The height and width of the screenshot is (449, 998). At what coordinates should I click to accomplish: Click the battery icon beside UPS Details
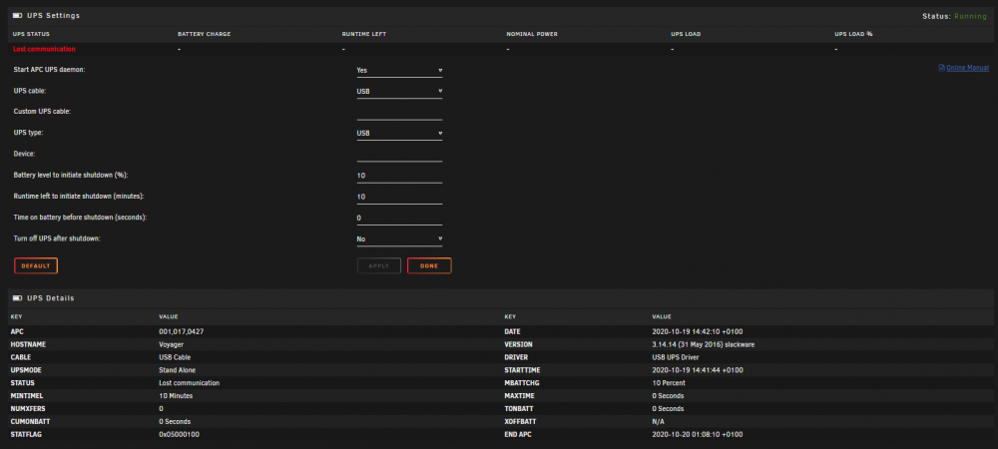[x=17, y=297]
